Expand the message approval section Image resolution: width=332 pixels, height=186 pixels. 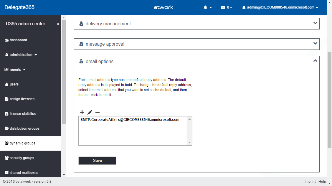196,44
